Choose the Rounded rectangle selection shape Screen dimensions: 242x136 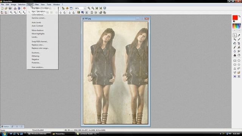pos(234,65)
